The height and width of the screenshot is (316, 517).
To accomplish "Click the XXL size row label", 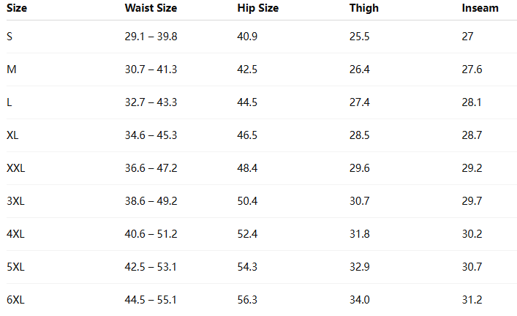I will click(x=16, y=168).
